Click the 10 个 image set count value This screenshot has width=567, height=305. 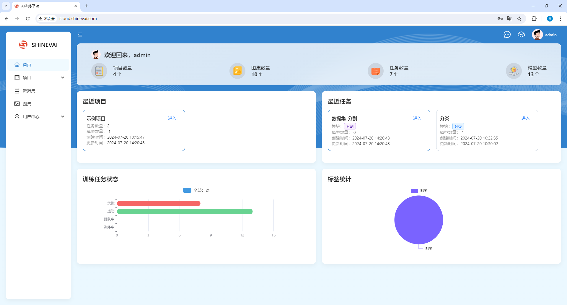257,74
